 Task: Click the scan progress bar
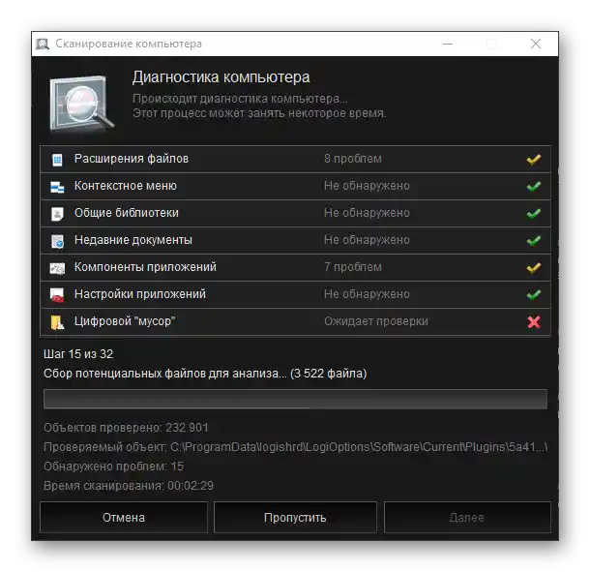pyautogui.click(x=295, y=399)
